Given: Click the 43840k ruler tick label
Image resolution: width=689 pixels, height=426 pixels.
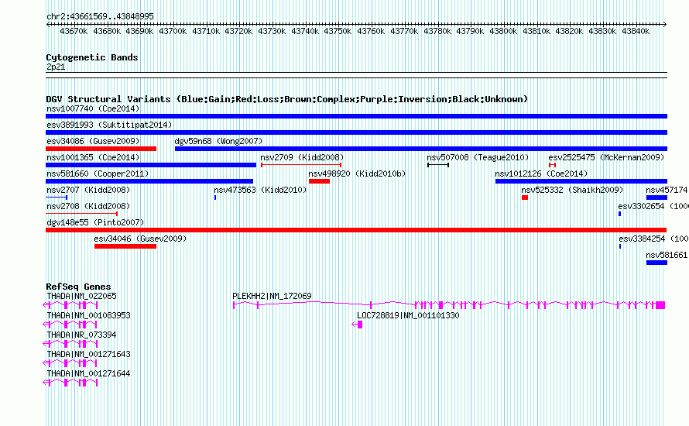Looking at the screenshot, I should 636,31.
